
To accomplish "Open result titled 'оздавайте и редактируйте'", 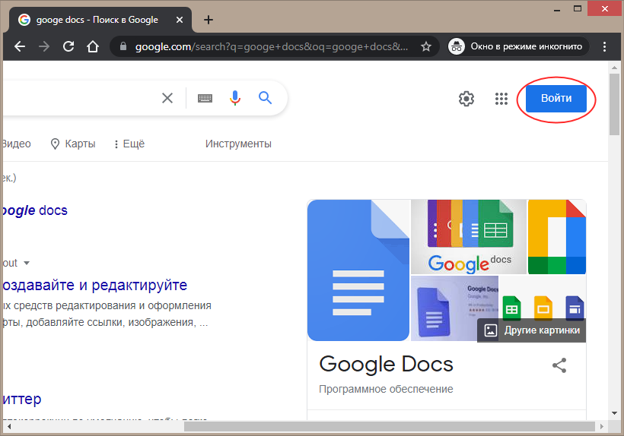I will point(94,285).
